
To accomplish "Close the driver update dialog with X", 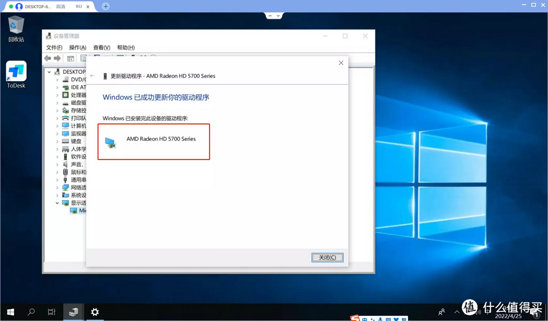I will pyautogui.click(x=341, y=63).
